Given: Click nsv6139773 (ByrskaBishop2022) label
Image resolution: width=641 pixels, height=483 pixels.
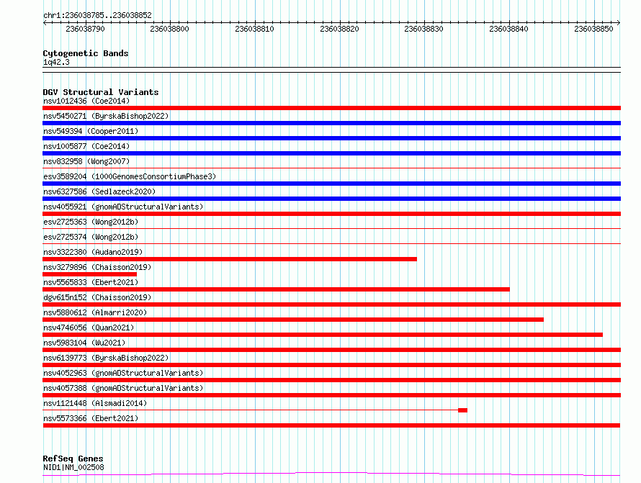Looking at the screenshot, I should tap(106, 358).
